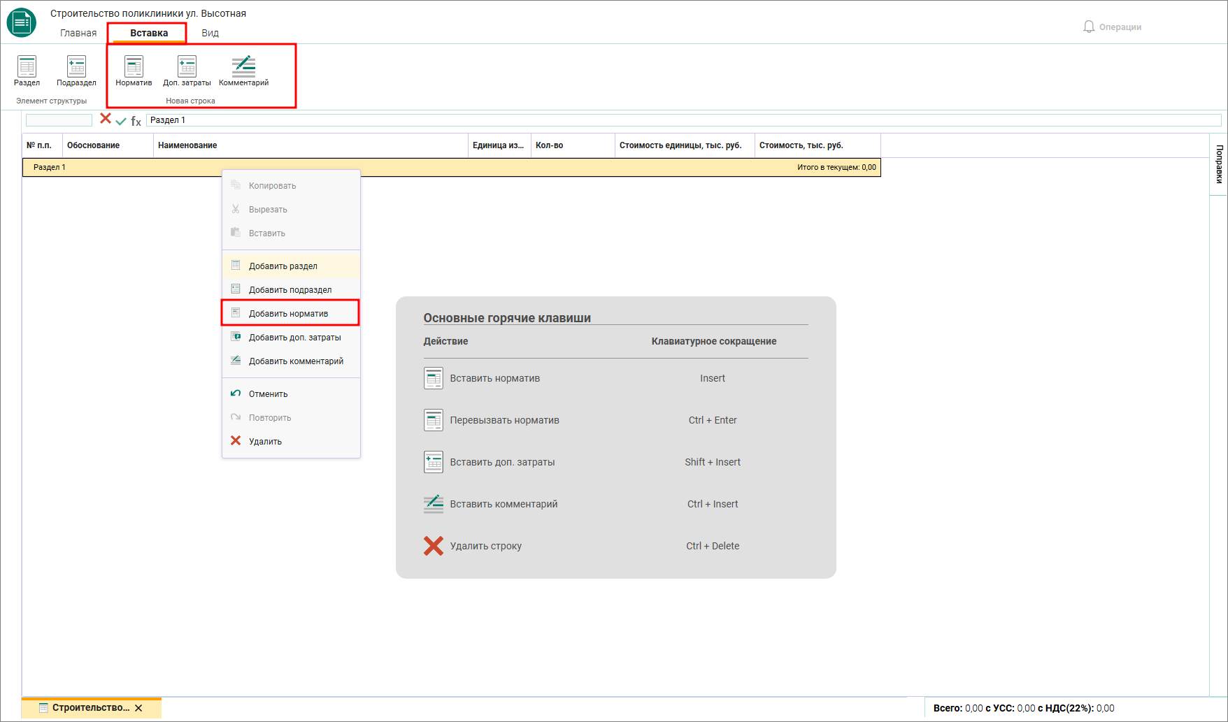Viewport: 1228px width, 722px height.
Task: Click the Единица из... column header
Action: (x=499, y=145)
